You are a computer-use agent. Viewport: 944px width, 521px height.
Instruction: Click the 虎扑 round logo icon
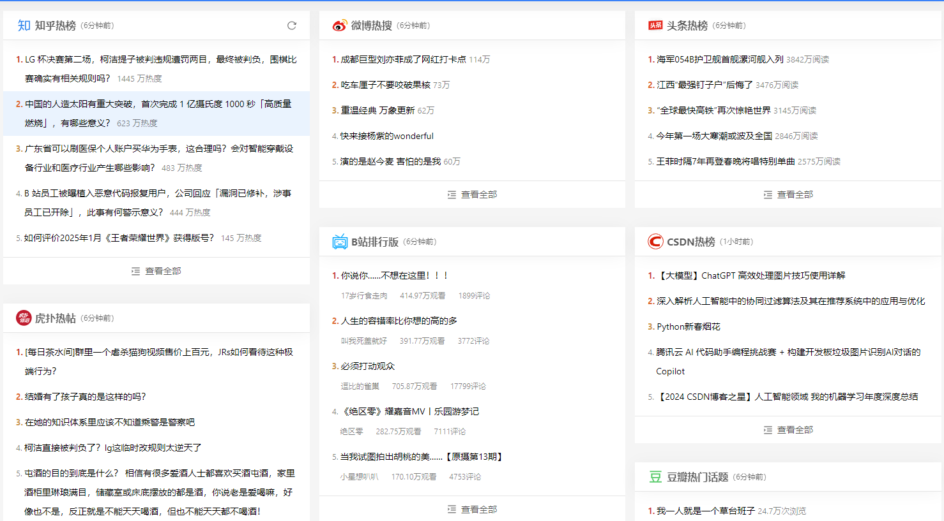click(24, 318)
